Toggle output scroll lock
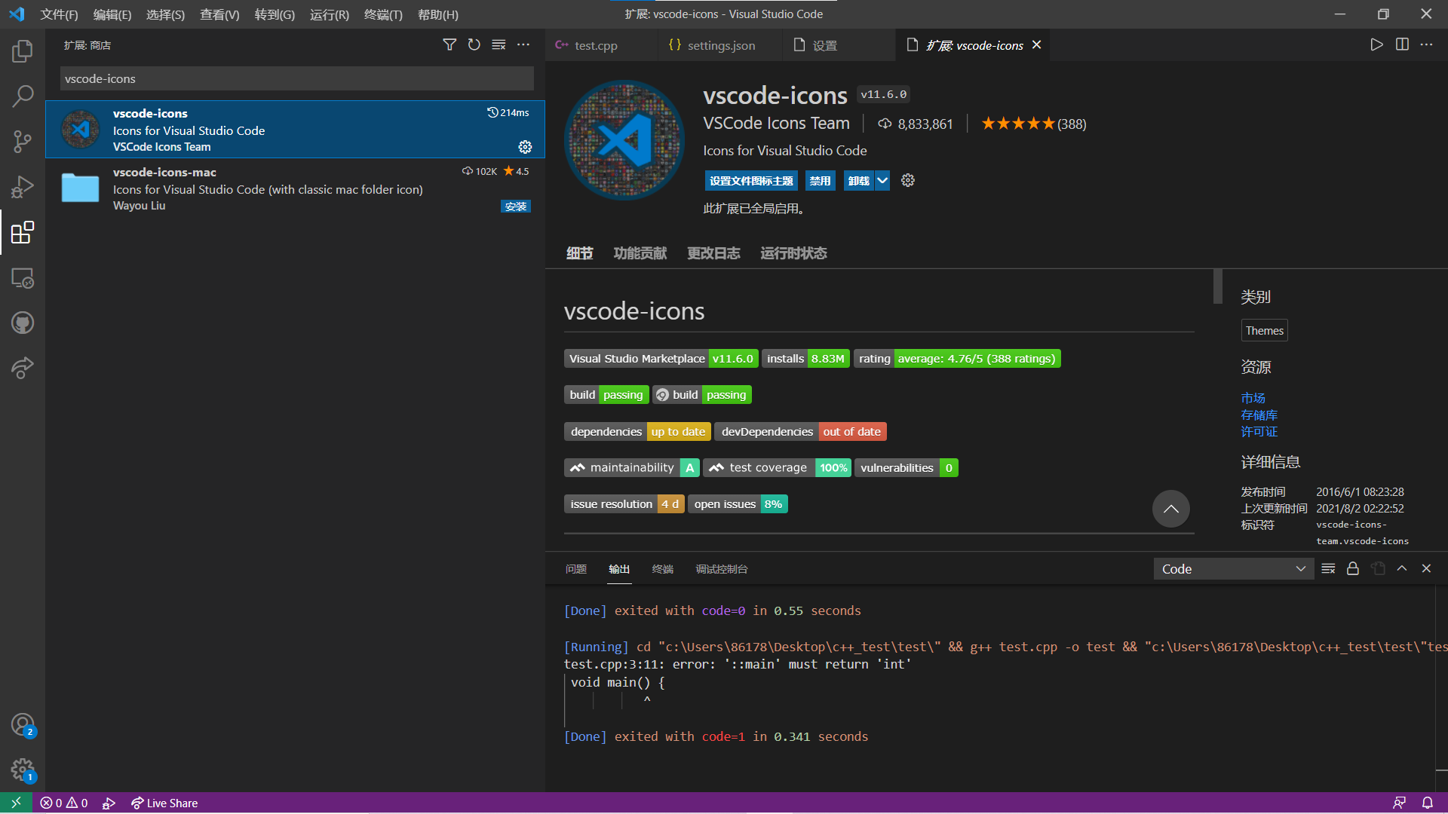The image size is (1448, 814). point(1353,569)
